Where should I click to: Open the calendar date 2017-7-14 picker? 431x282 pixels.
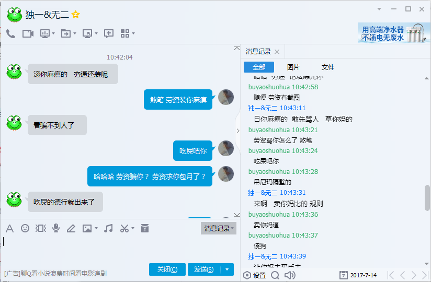[x=358, y=275]
